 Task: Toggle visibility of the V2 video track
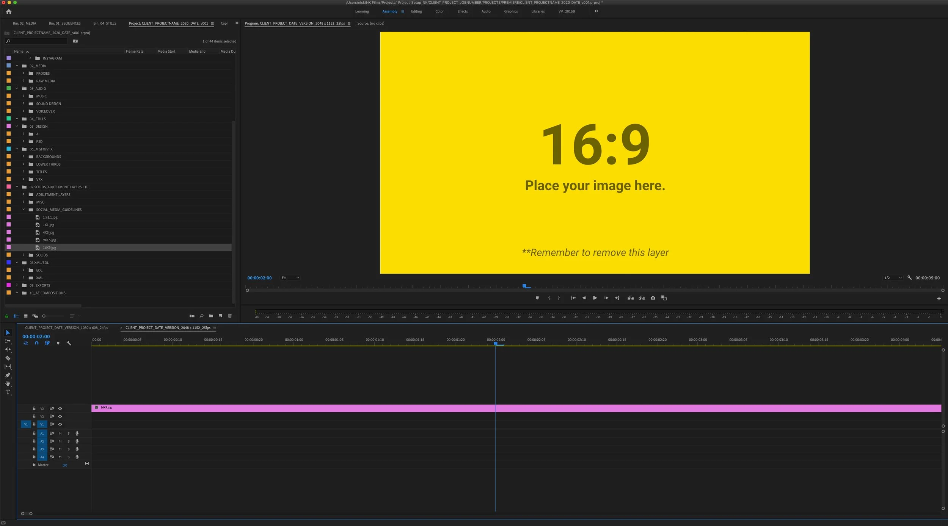pos(60,416)
